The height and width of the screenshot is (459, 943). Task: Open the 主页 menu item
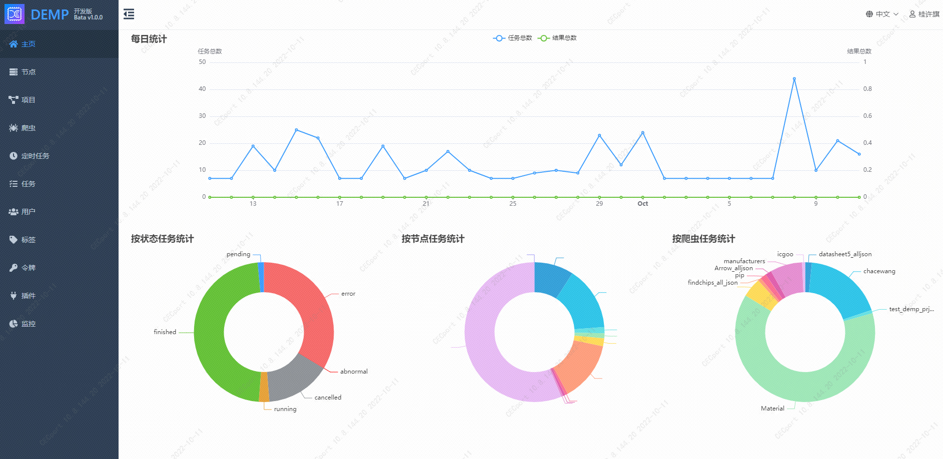click(59, 44)
